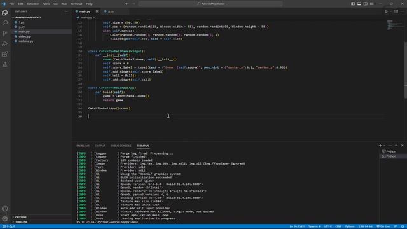Close the main.py editor tab
The height and width of the screenshot is (229, 407).
(x=97, y=11)
